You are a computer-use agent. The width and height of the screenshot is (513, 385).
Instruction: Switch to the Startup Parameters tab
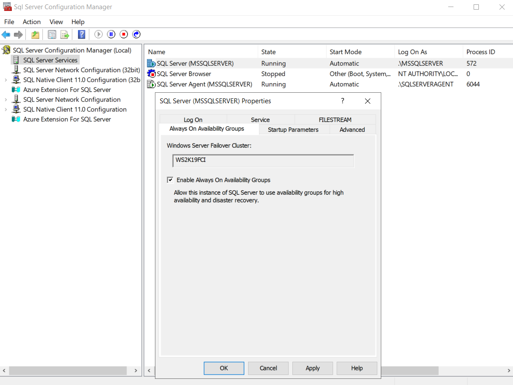coord(294,129)
